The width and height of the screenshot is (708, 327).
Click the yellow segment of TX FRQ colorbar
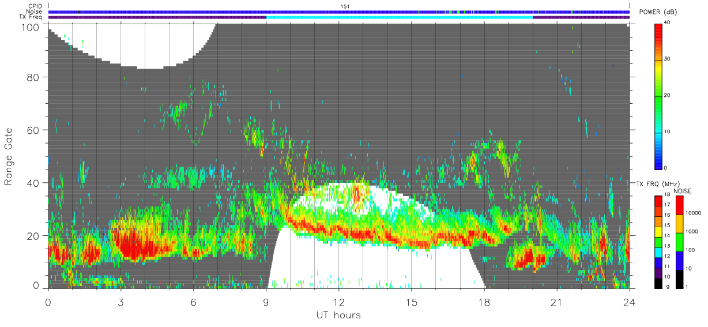[658, 231]
